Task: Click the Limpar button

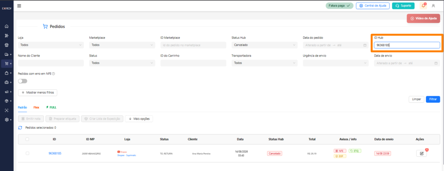Action: [417, 99]
